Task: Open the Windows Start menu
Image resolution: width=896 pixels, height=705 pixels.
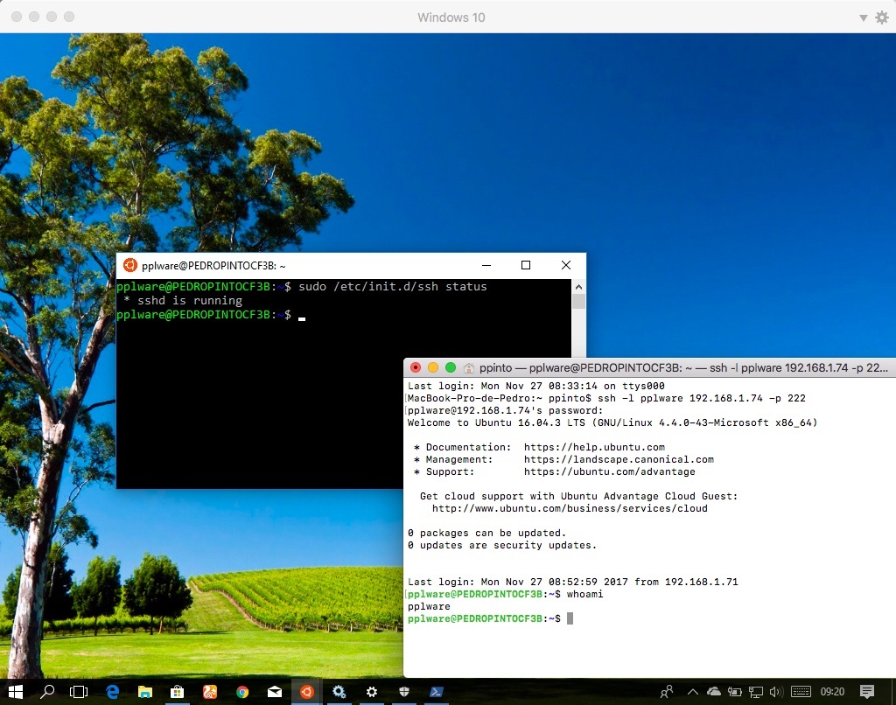Action: click(16, 691)
